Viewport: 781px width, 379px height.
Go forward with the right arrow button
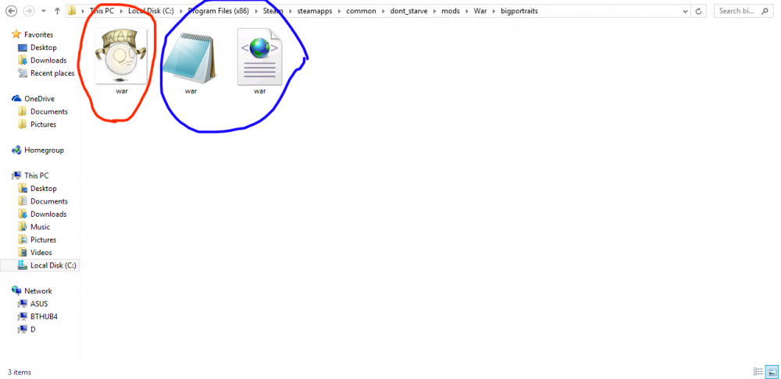pyautogui.click(x=28, y=10)
